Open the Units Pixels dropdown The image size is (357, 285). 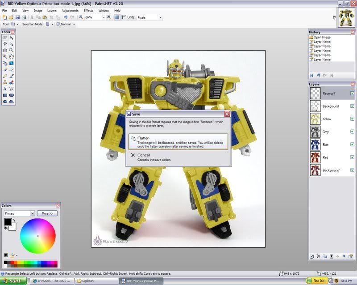[160, 17]
